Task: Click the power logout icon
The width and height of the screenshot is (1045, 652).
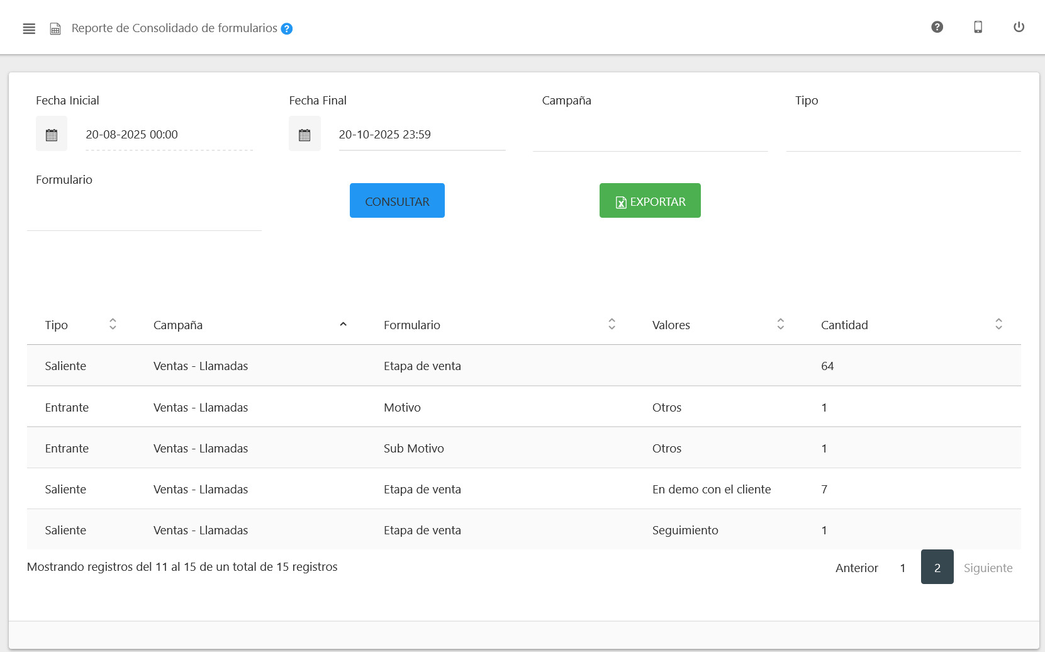Action: (x=1019, y=27)
